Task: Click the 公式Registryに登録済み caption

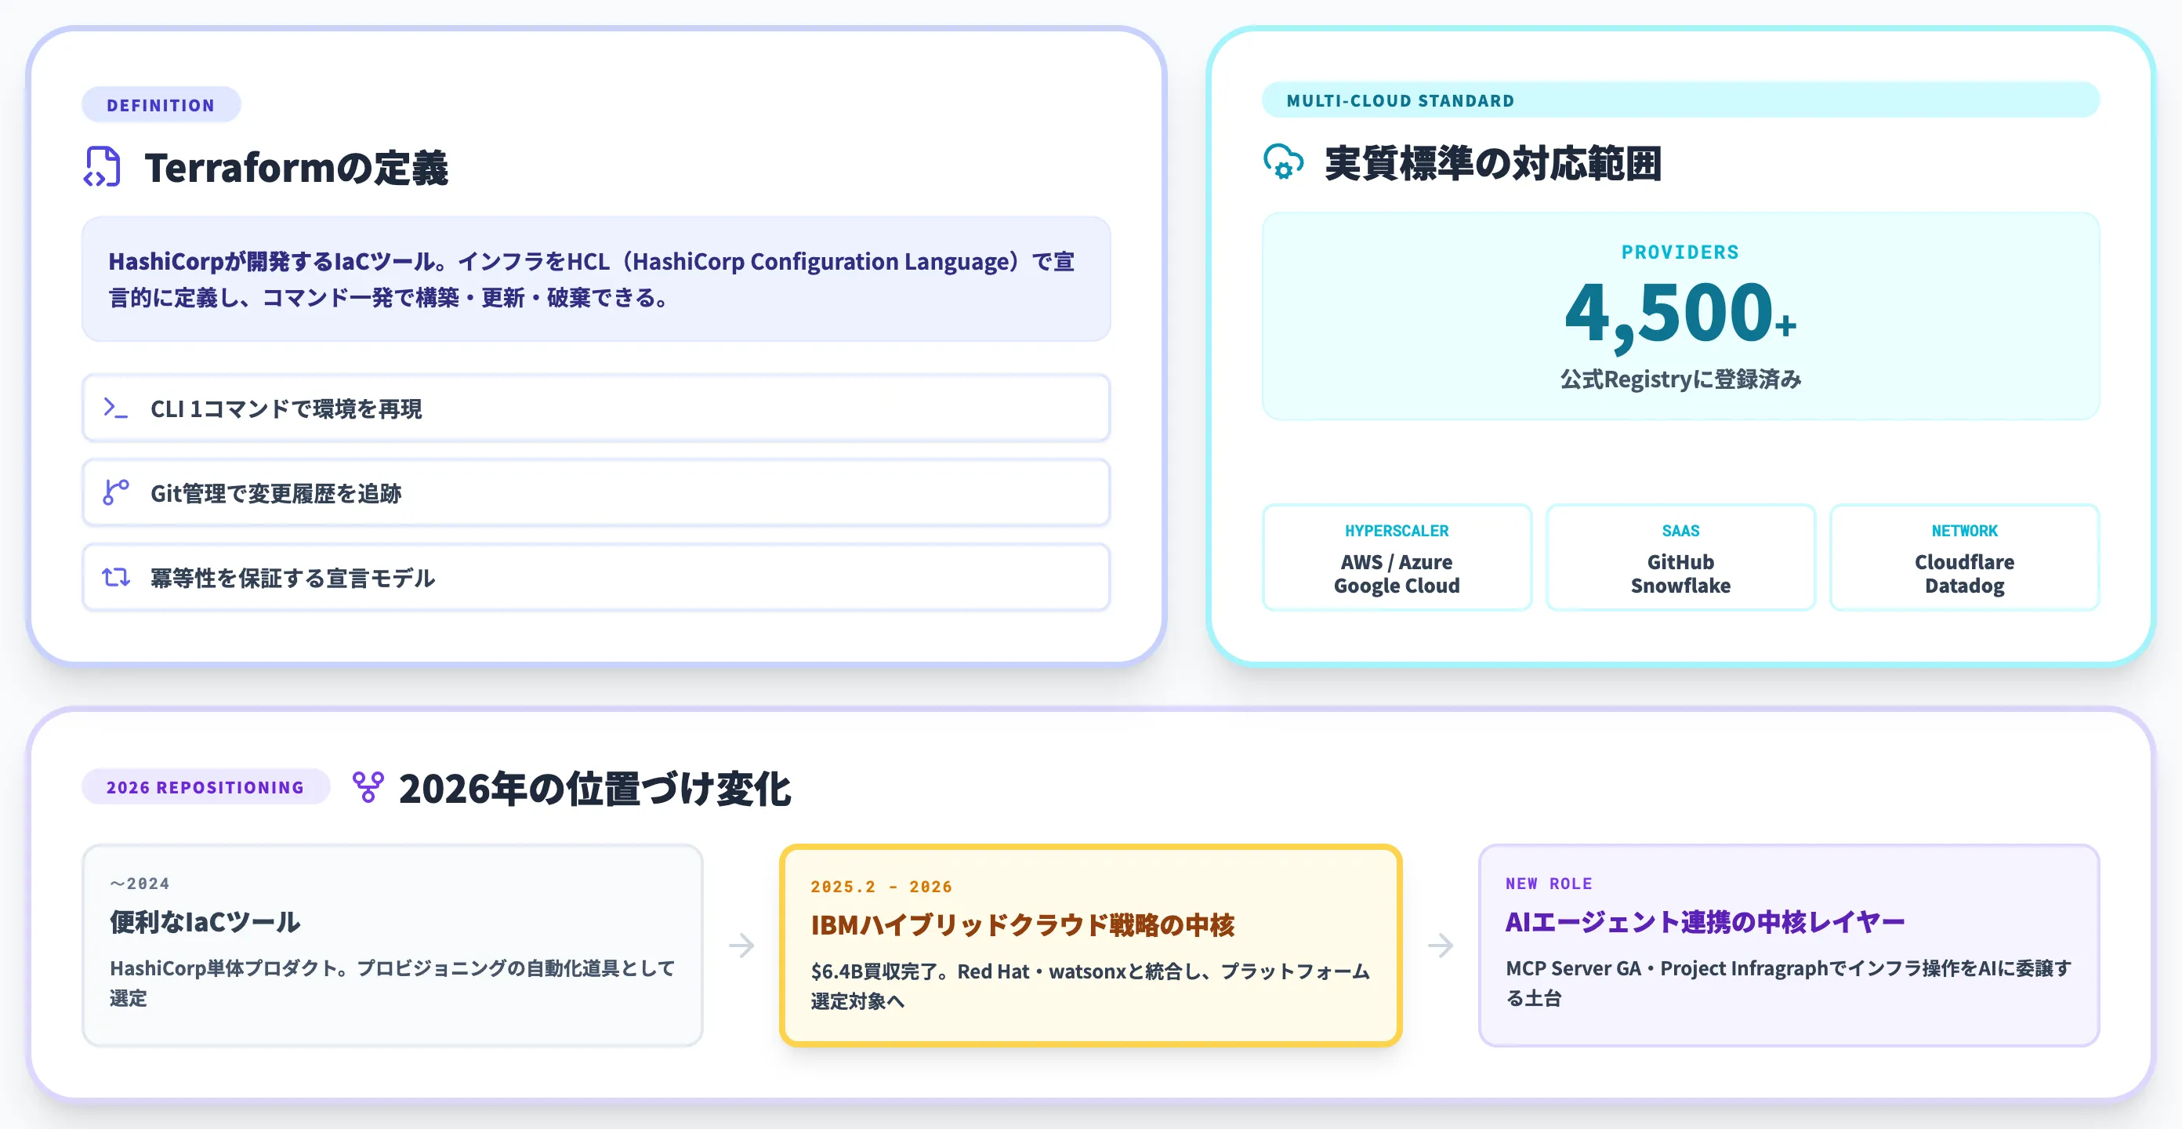Action: [1680, 379]
